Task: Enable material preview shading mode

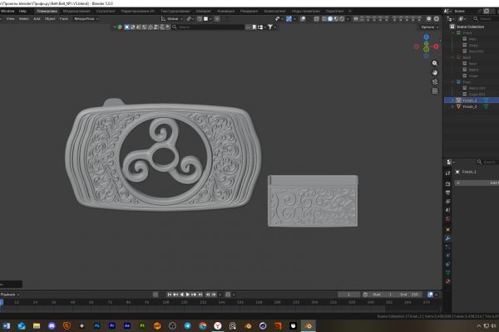Action: 336,19
